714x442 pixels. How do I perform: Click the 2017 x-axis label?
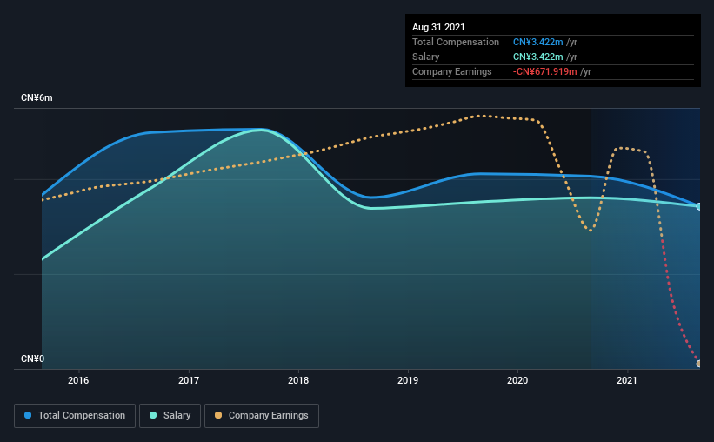click(x=189, y=380)
